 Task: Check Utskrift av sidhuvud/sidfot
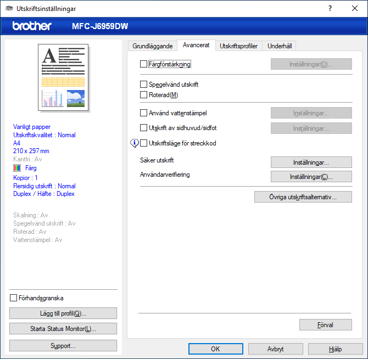143,128
